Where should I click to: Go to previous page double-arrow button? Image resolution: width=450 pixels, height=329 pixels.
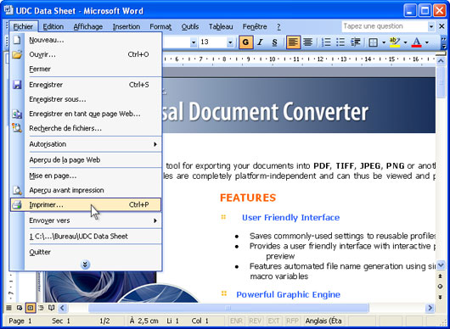click(x=441, y=276)
